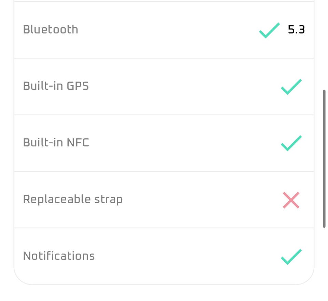This screenshot has width=328, height=301.
Task: Click the green checkmark next to Bluetooth
Action: pos(269,30)
